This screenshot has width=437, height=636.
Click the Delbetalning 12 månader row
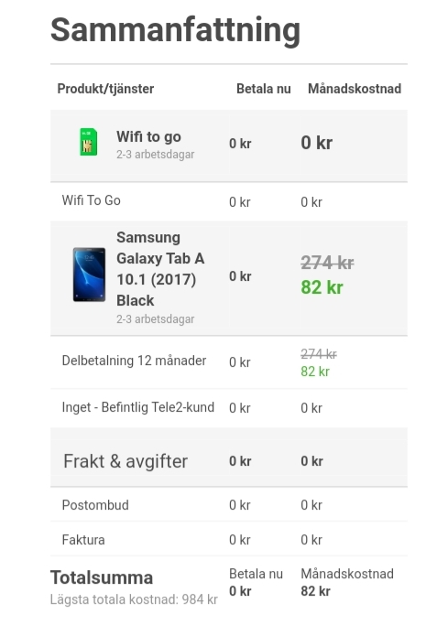tap(229, 362)
